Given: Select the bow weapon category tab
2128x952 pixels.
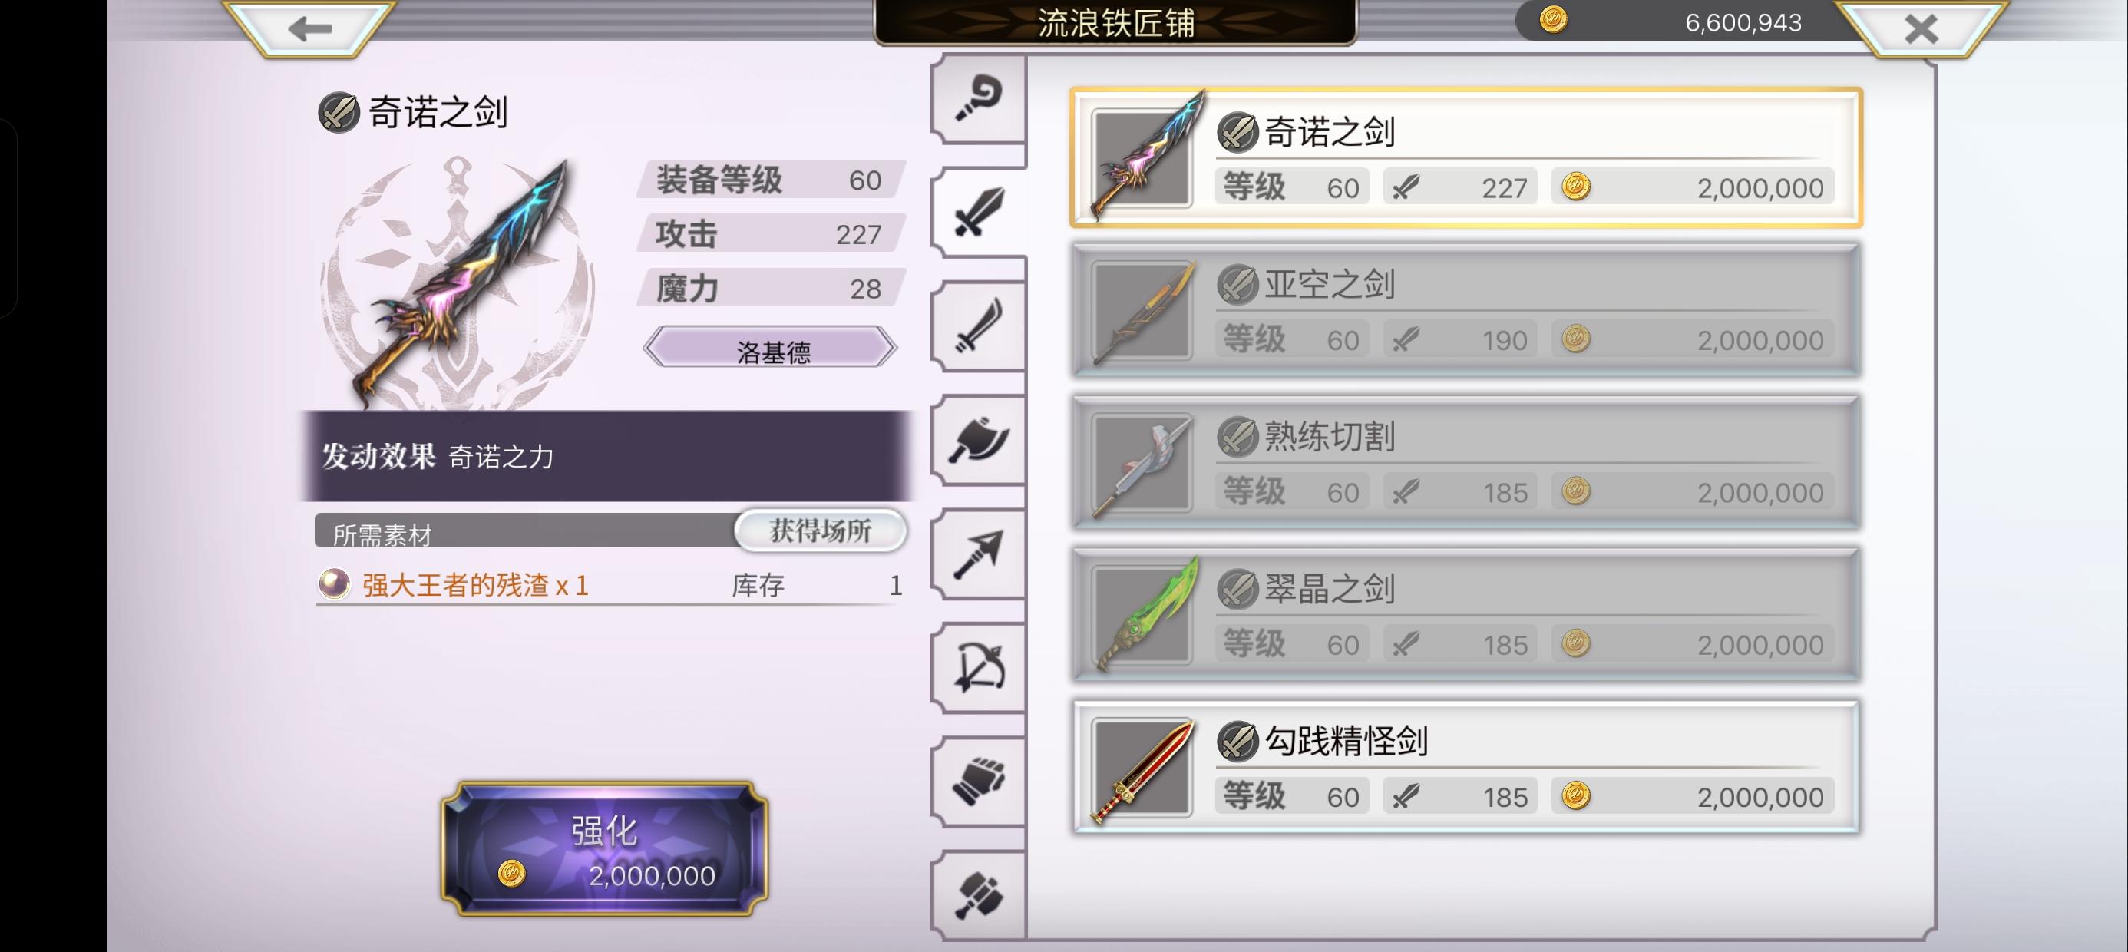Looking at the screenshot, I should click(x=980, y=667).
